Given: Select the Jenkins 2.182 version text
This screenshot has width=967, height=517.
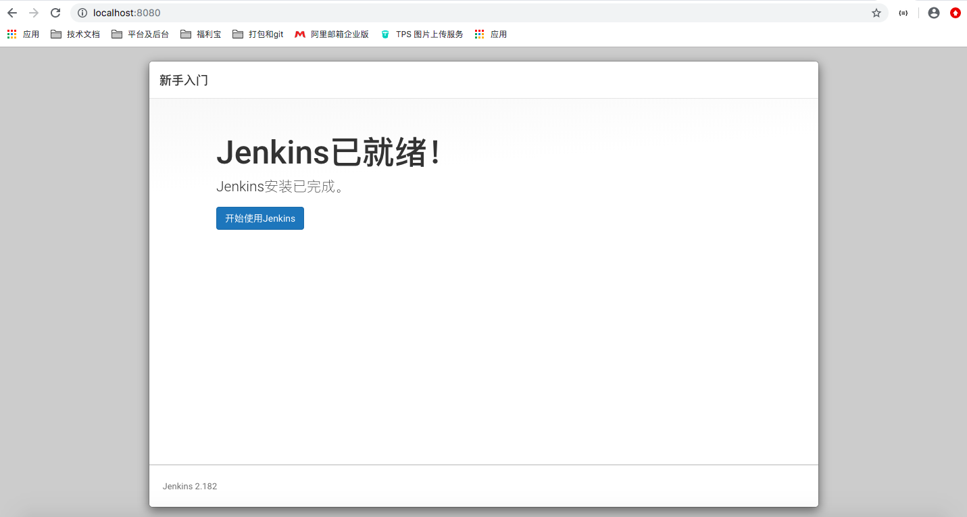Looking at the screenshot, I should [x=190, y=487].
